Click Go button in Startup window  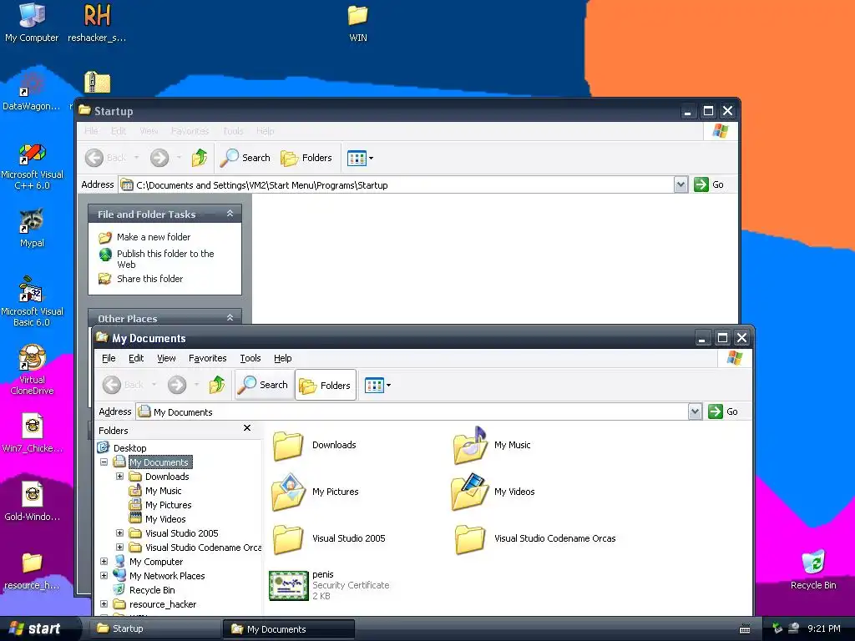[x=709, y=184]
